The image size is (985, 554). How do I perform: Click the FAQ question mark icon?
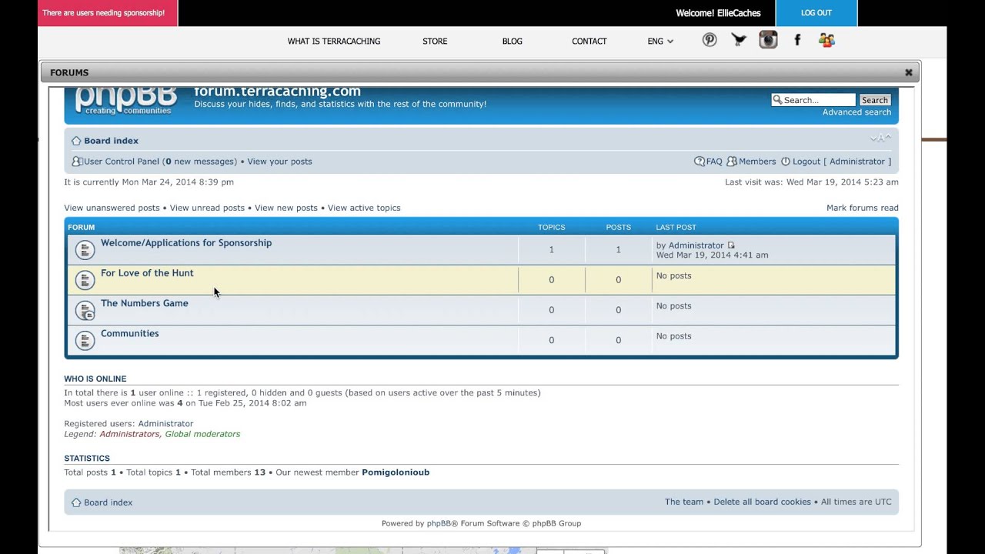coord(699,162)
